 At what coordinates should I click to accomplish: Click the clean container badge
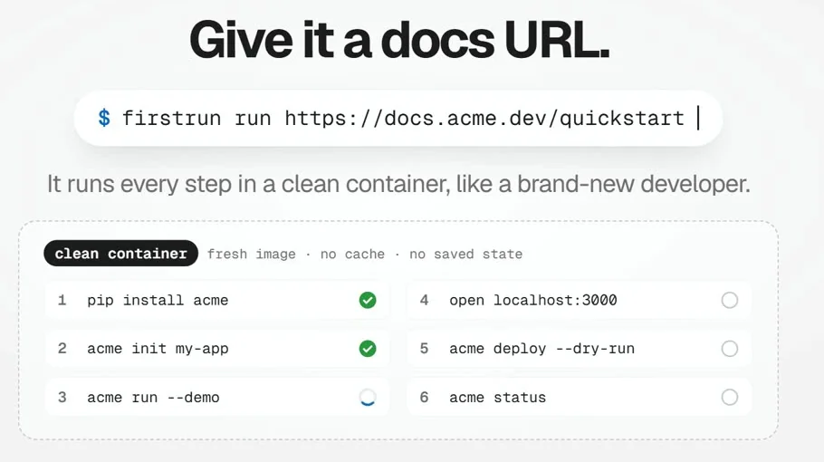[120, 254]
